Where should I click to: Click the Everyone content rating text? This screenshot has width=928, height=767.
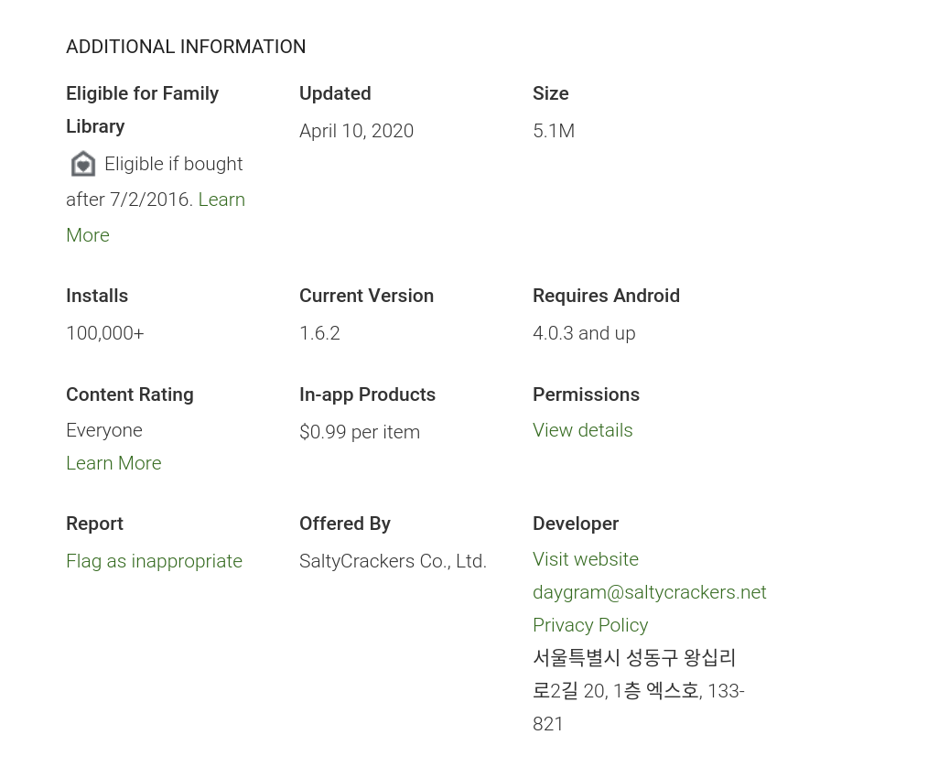click(104, 430)
